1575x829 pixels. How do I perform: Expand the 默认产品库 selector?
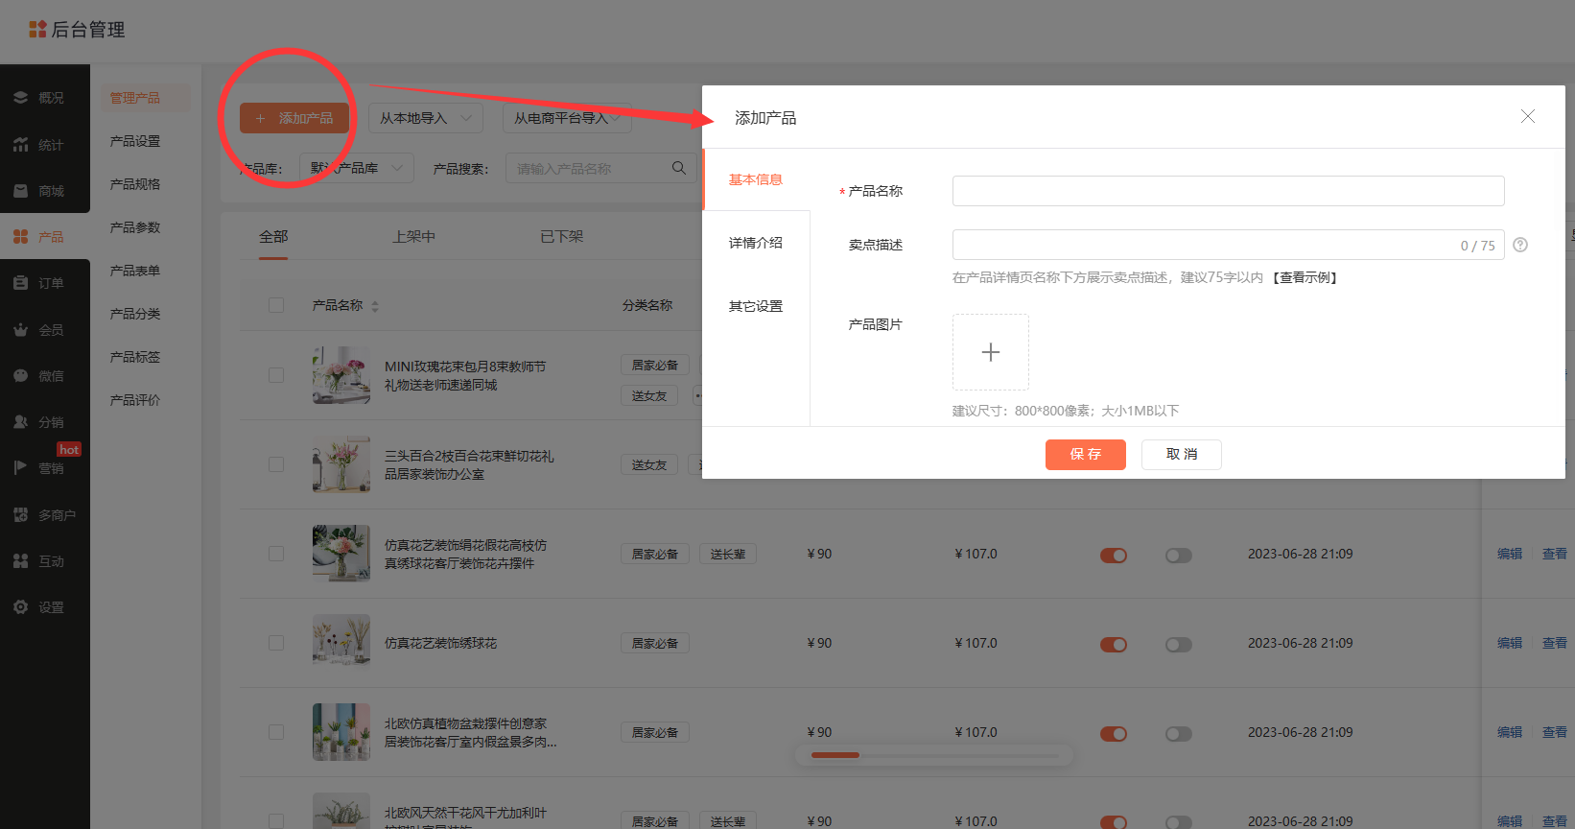tap(357, 168)
